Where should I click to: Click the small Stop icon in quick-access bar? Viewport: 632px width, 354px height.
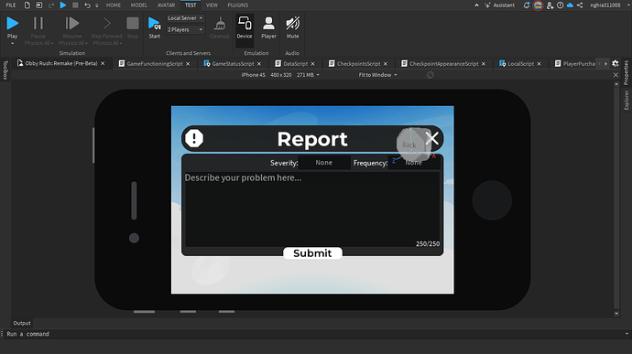75,5
